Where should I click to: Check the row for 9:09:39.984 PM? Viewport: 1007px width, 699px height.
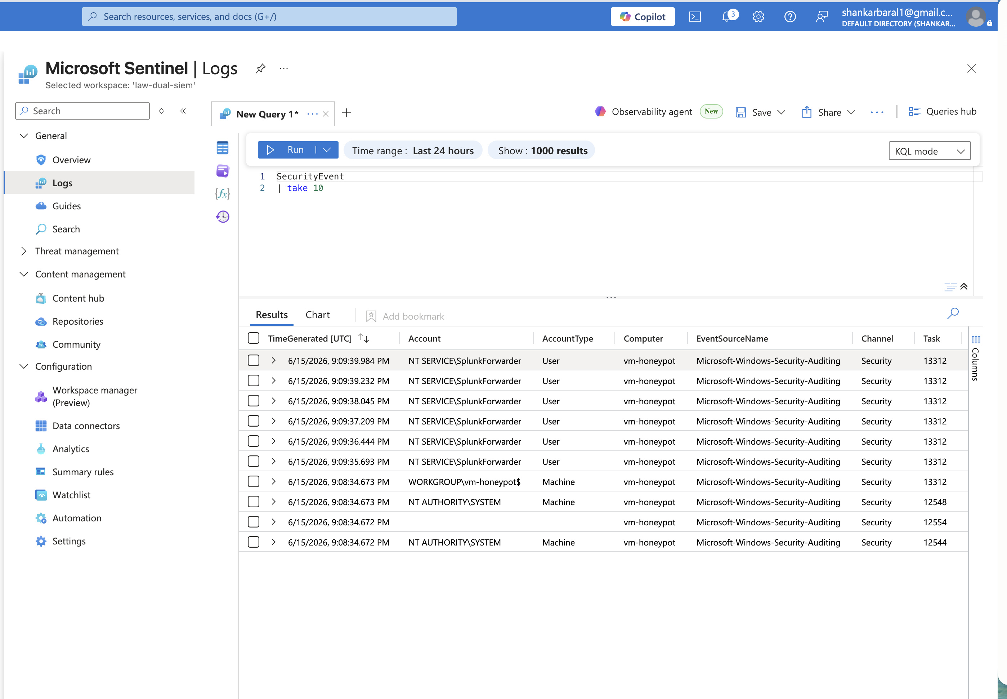[254, 360]
